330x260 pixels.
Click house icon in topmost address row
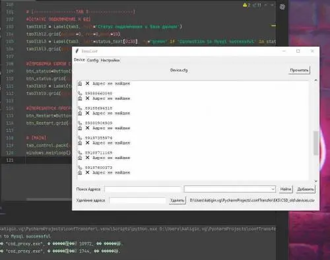(x=80, y=83)
